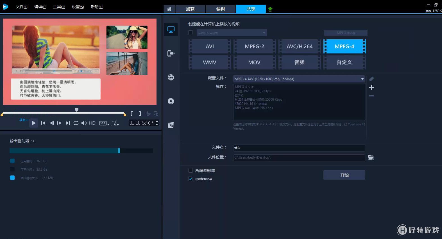Image resolution: width=442 pixels, height=239 pixels.
Task: Click the 开始 start button
Action: [x=344, y=175]
